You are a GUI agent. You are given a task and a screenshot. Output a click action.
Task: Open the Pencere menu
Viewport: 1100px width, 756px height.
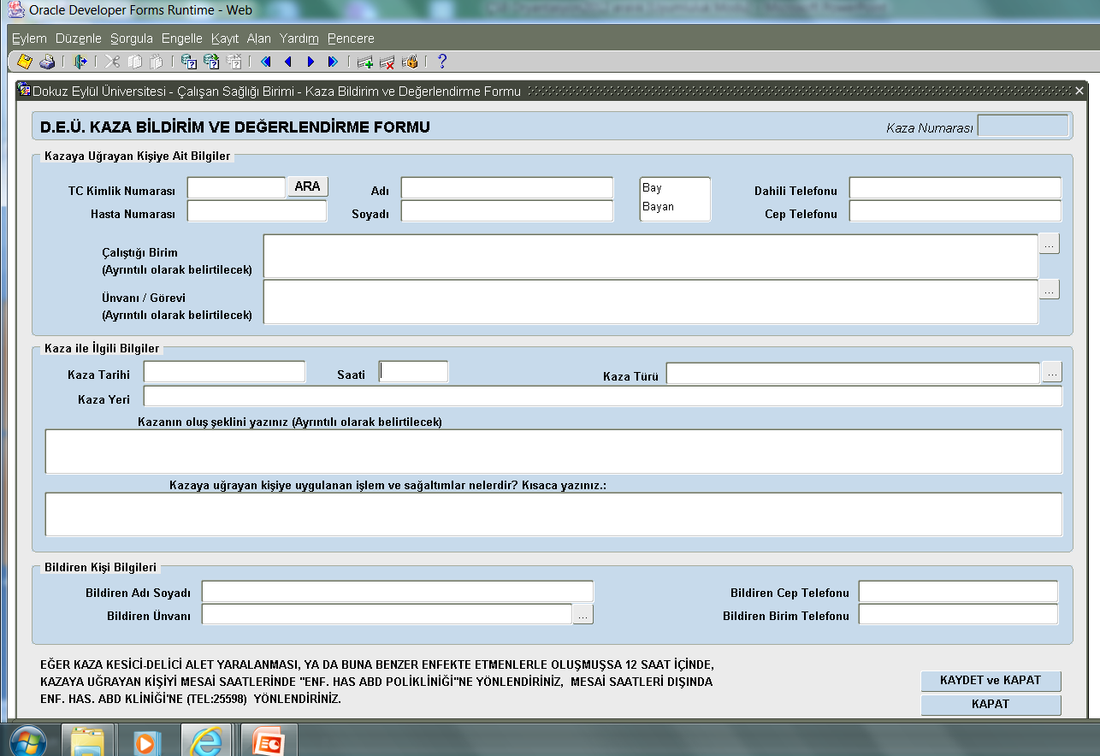pyautogui.click(x=351, y=38)
